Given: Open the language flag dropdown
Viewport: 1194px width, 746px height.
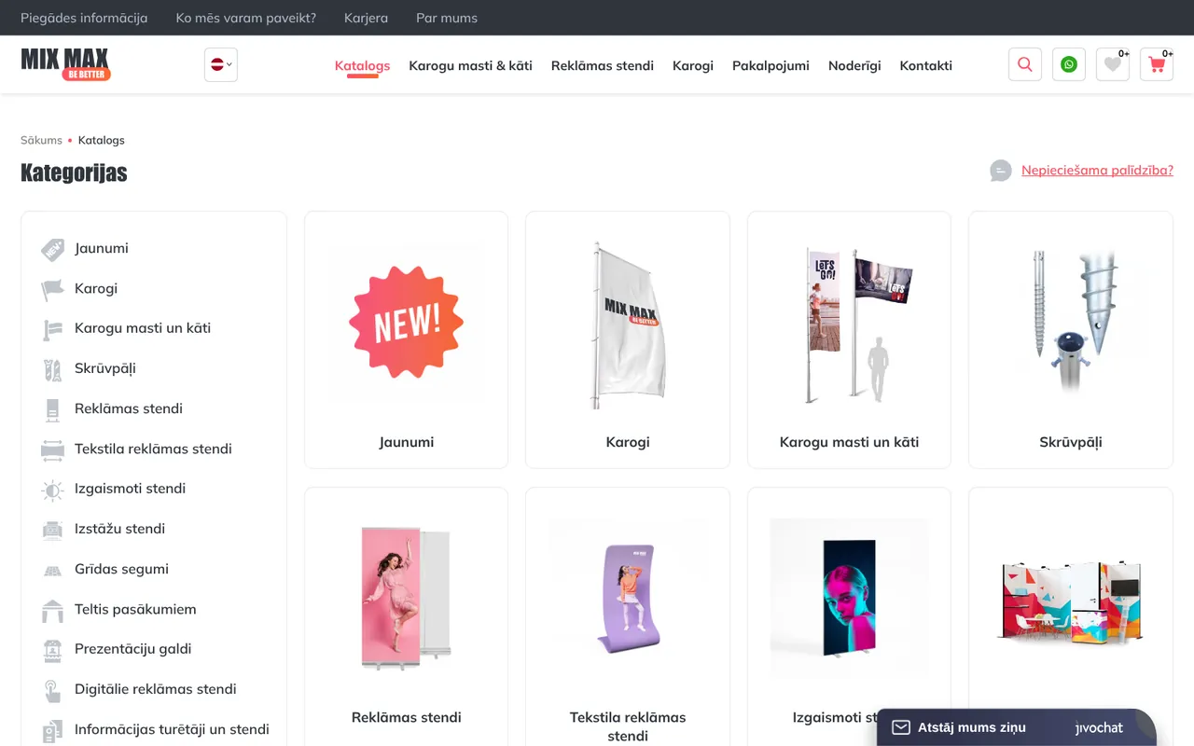Looking at the screenshot, I should [221, 64].
